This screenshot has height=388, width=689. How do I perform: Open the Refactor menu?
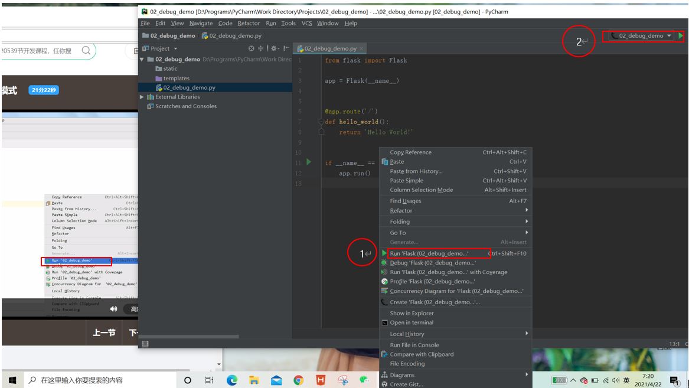pos(249,23)
